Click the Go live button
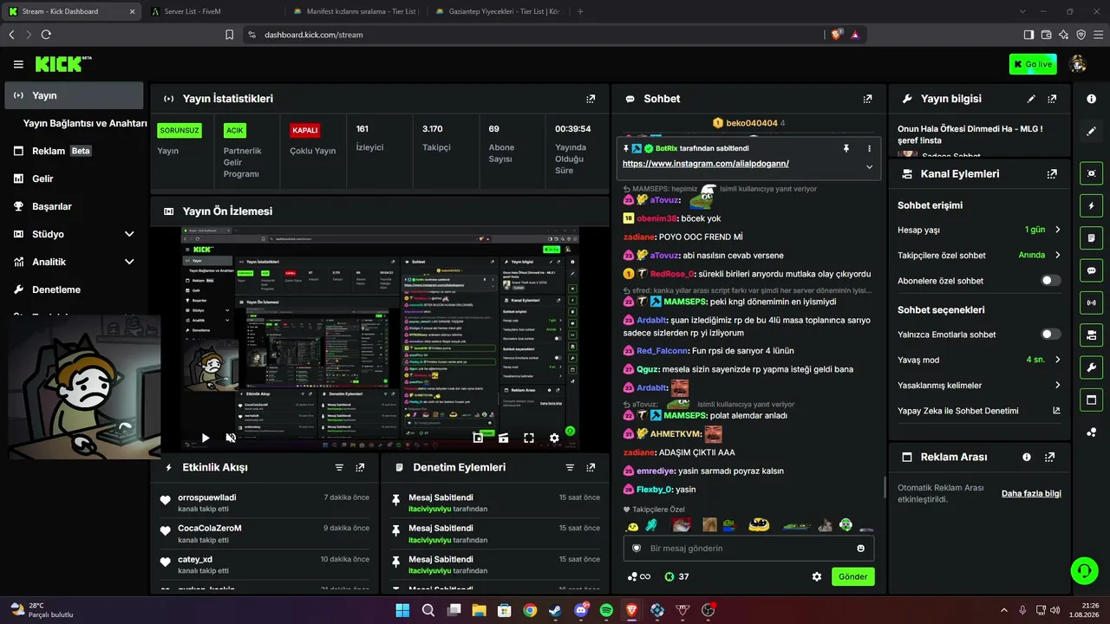The height and width of the screenshot is (624, 1110). (x=1033, y=64)
